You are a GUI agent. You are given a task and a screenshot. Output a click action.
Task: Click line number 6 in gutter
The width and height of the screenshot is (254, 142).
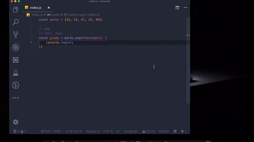click(31, 42)
